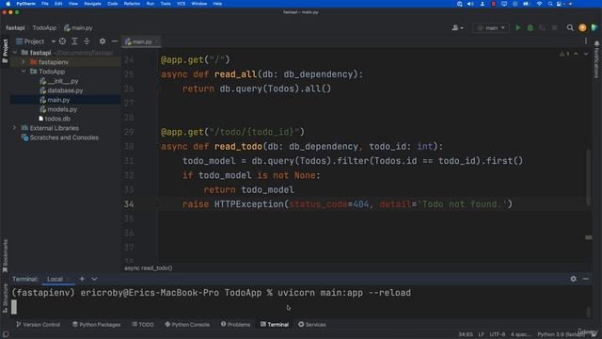The image size is (602, 339).
Task: Open the VCS menu
Action: (x=181, y=4)
